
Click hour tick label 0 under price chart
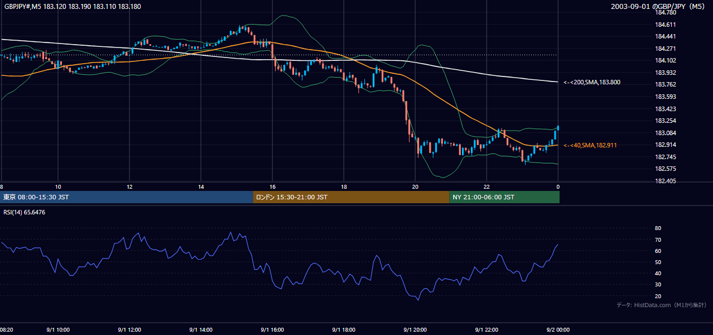point(558,186)
